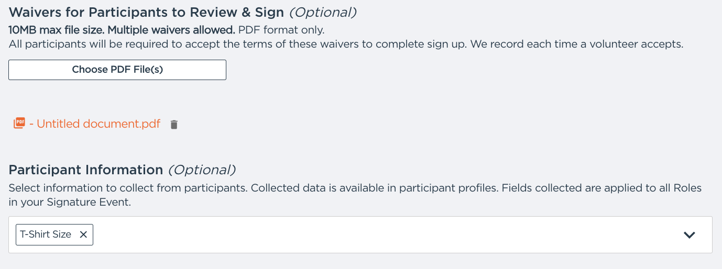The height and width of the screenshot is (269, 722).
Task: Click the orange PDF file icon
Action: tap(19, 123)
